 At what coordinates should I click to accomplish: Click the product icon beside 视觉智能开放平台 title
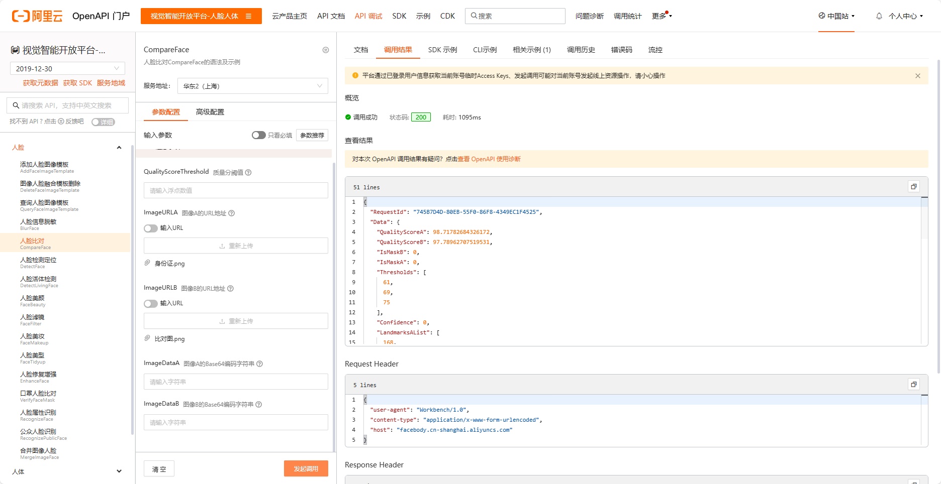pos(15,50)
